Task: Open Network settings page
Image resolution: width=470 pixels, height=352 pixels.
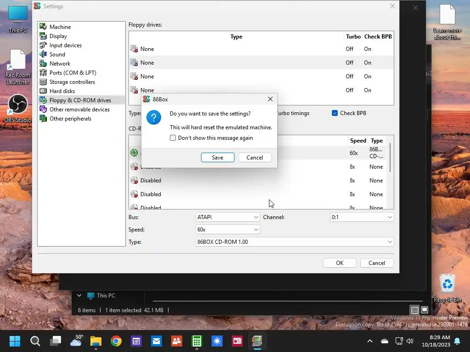Action: (60, 63)
